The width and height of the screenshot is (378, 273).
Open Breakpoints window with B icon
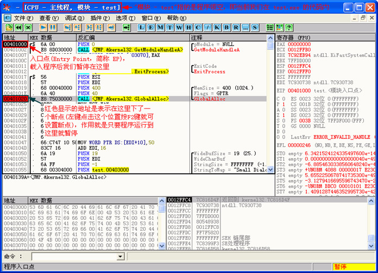pos(226,28)
